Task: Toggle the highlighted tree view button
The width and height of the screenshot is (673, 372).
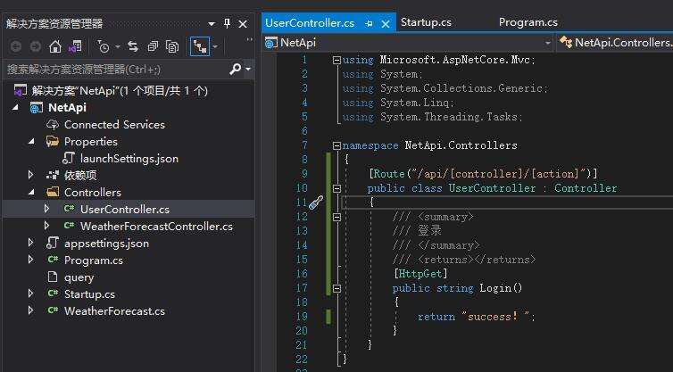Action: click(x=200, y=46)
